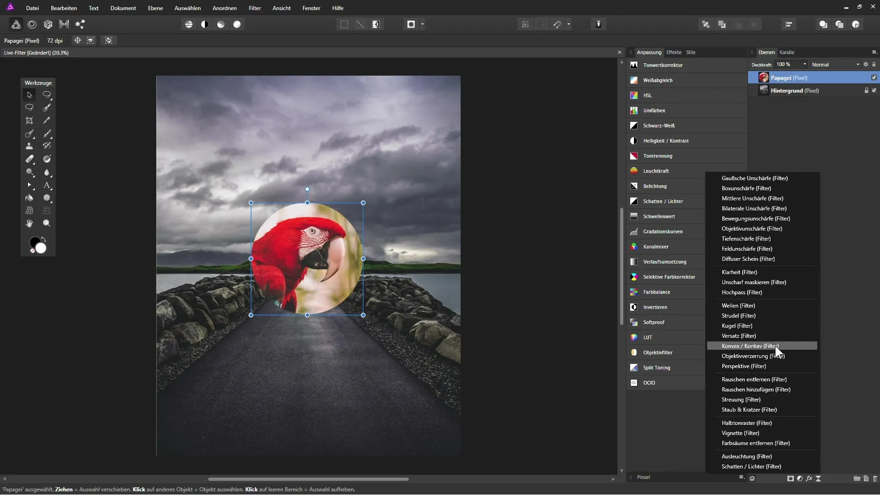Open the Filter menu in menu bar
This screenshot has width=880, height=495.
[255, 8]
